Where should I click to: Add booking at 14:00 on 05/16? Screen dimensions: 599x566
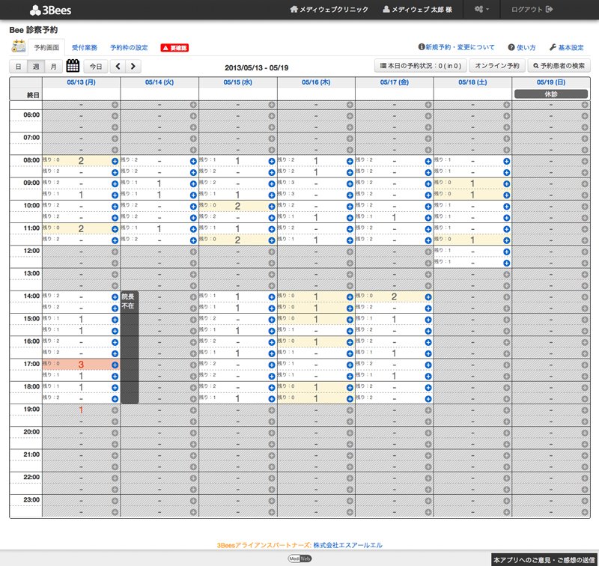(350, 297)
